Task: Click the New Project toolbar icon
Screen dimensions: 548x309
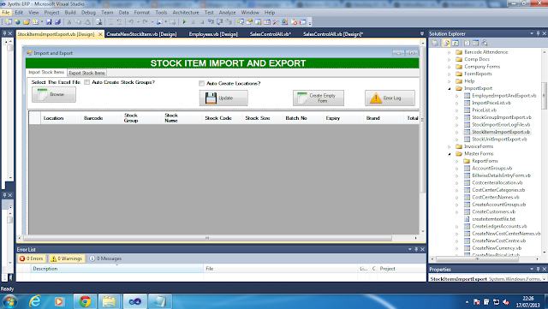Action: pos(9,21)
